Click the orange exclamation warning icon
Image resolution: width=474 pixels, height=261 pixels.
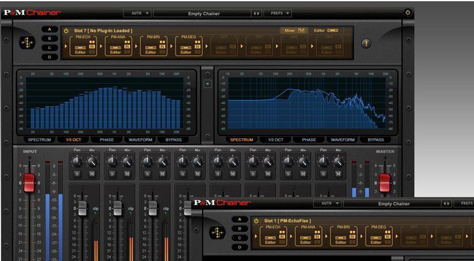366,43
